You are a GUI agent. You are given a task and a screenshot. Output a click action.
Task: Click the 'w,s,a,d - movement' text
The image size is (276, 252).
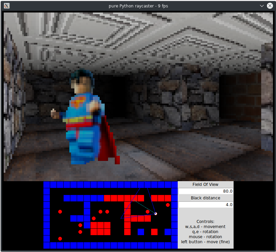tap(205, 227)
